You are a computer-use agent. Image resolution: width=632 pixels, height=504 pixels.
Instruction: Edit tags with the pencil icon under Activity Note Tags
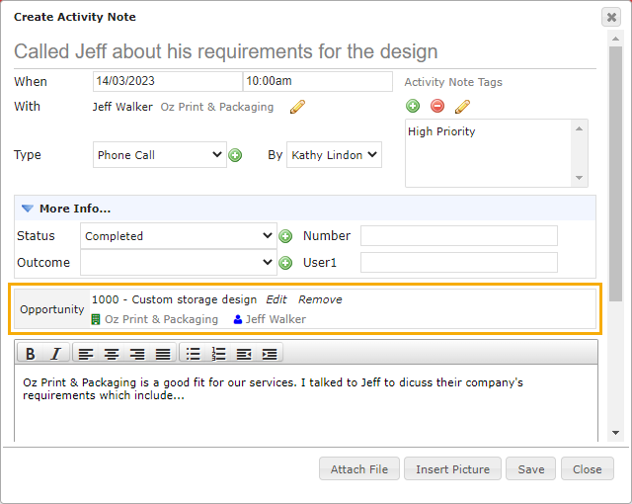point(462,107)
